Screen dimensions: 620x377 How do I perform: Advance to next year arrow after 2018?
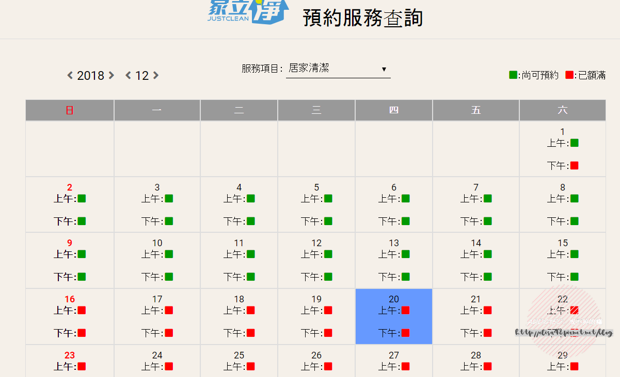pyautogui.click(x=111, y=76)
